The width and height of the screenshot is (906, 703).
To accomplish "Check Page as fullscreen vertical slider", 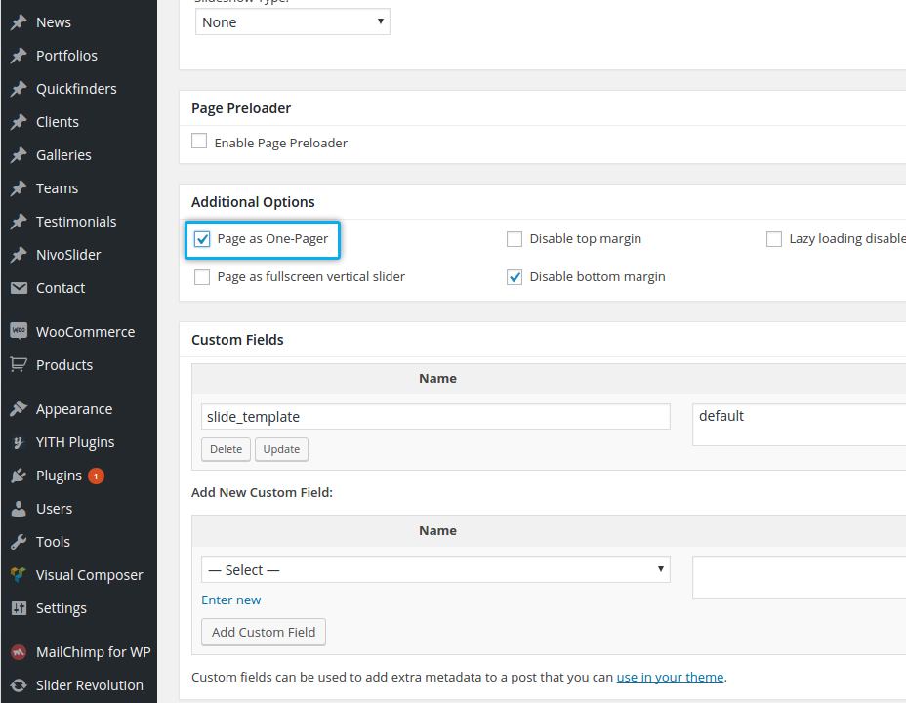I will tap(202, 277).
